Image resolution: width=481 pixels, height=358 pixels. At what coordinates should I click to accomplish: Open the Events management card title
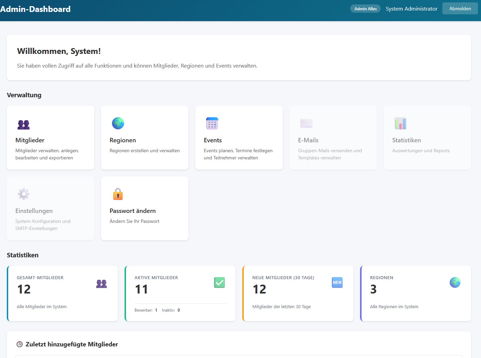(213, 140)
